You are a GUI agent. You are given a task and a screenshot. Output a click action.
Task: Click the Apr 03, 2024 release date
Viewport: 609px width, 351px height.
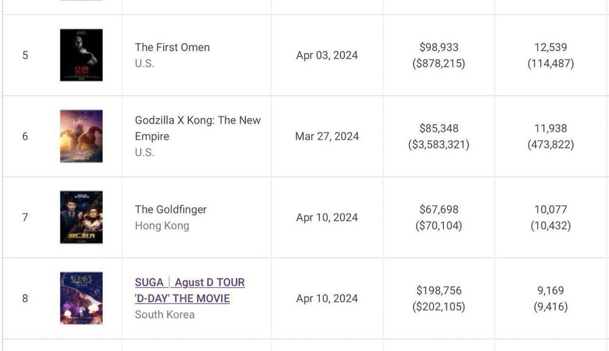327,55
